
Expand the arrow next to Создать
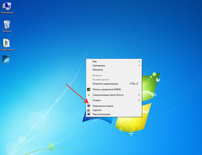click(139, 100)
